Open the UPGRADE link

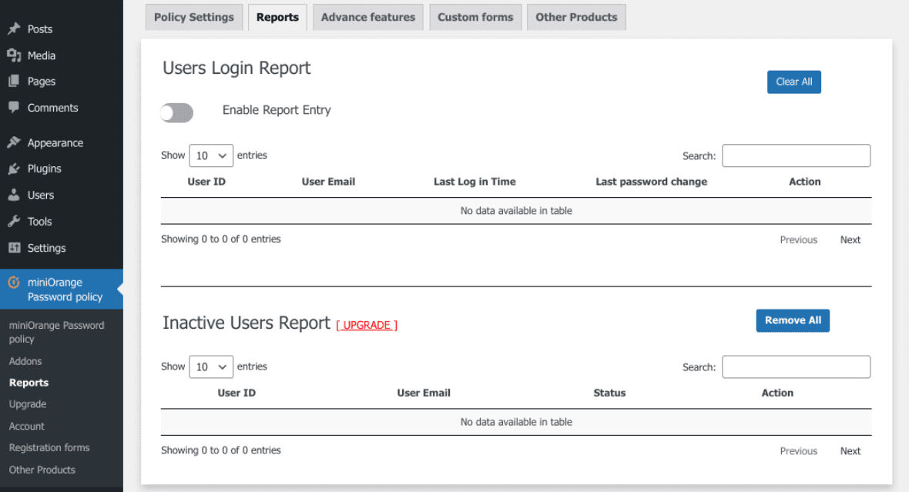pyautogui.click(x=367, y=325)
